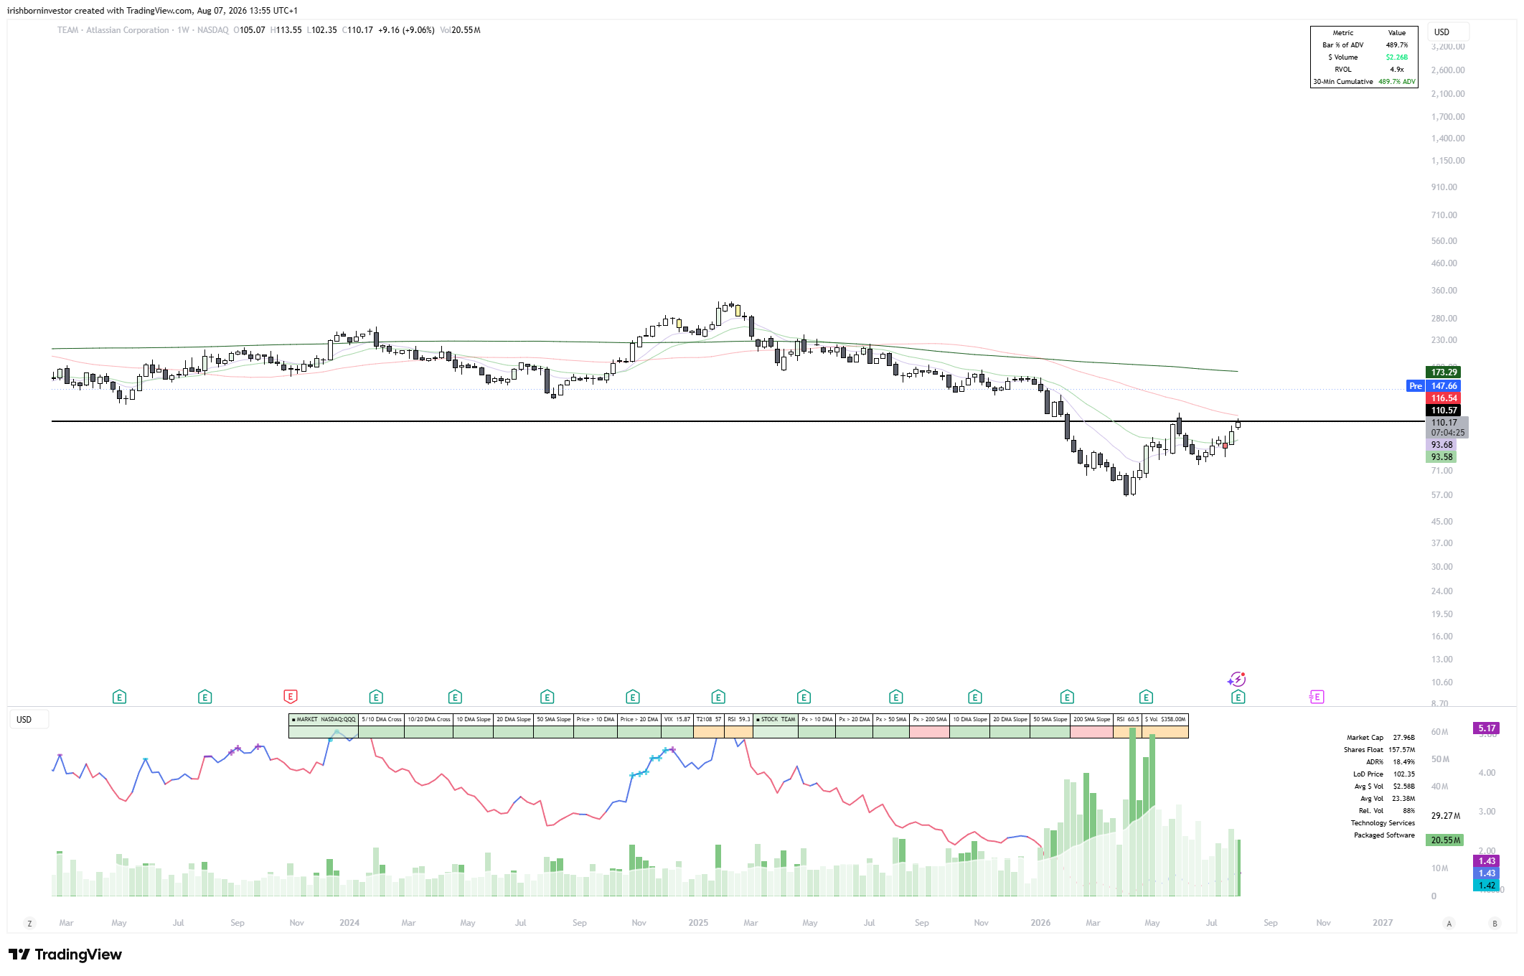Click the teal 1.42 scale label
Image resolution: width=1524 pixels, height=976 pixels.
point(1487,886)
